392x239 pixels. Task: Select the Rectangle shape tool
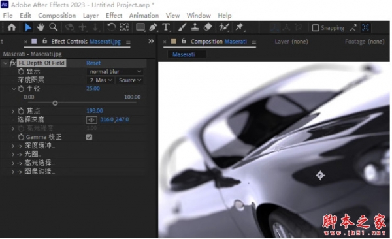click(x=140, y=27)
